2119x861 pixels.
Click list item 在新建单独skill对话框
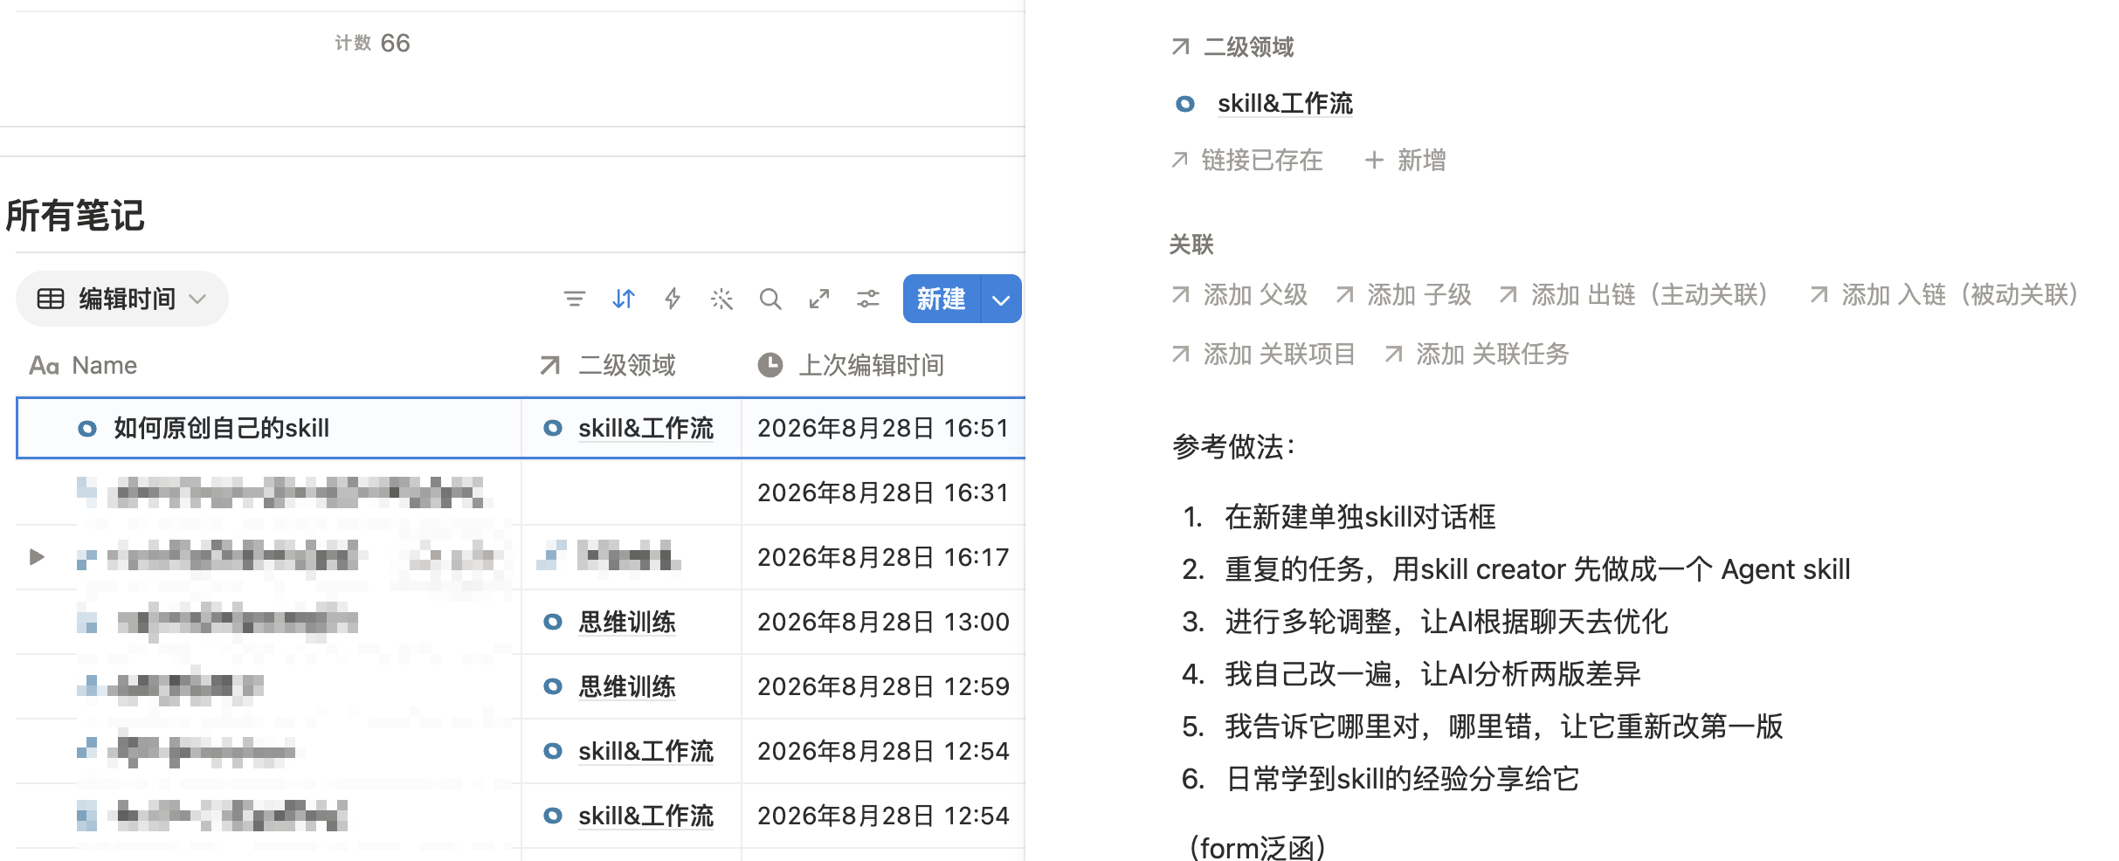pos(1360,517)
